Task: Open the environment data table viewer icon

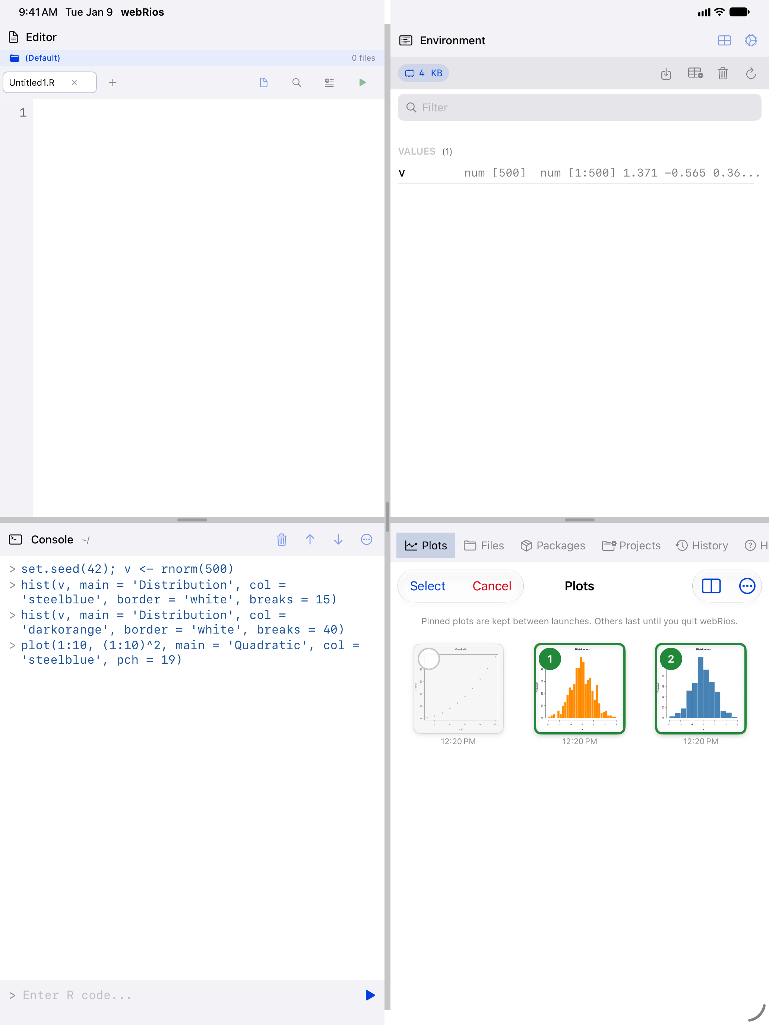Action: coord(695,73)
